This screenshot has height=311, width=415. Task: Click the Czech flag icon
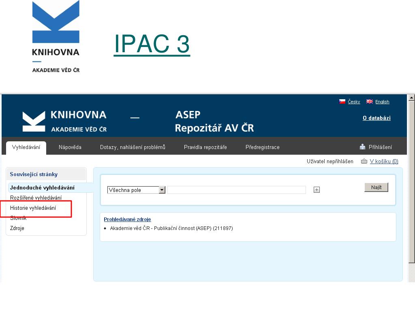pyautogui.click(x=342, y=102)
